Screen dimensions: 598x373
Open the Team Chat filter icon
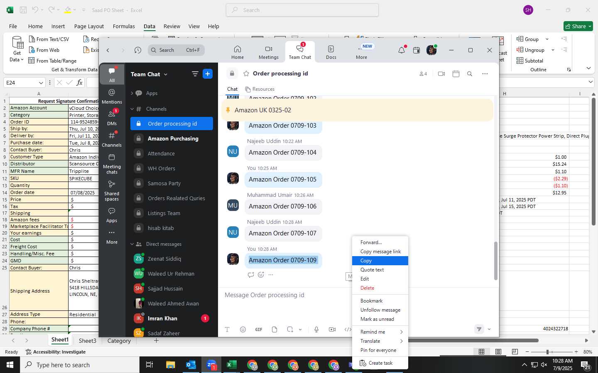(x=195, y=74)
